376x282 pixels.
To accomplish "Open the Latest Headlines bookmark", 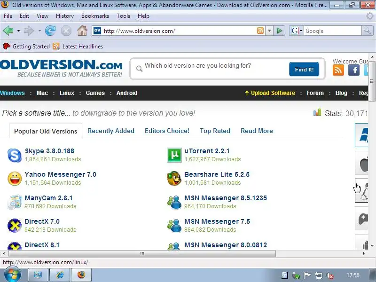I will [x=78, y=46].
